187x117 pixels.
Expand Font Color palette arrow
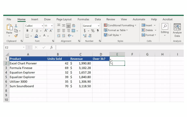pos(48,36)
